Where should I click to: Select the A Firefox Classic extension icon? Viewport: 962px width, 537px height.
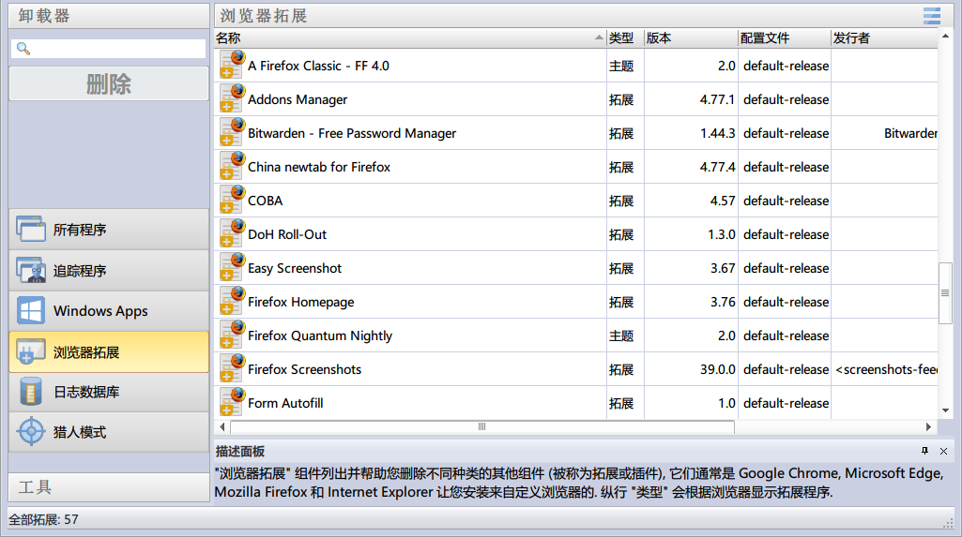[x=232, y=65]
